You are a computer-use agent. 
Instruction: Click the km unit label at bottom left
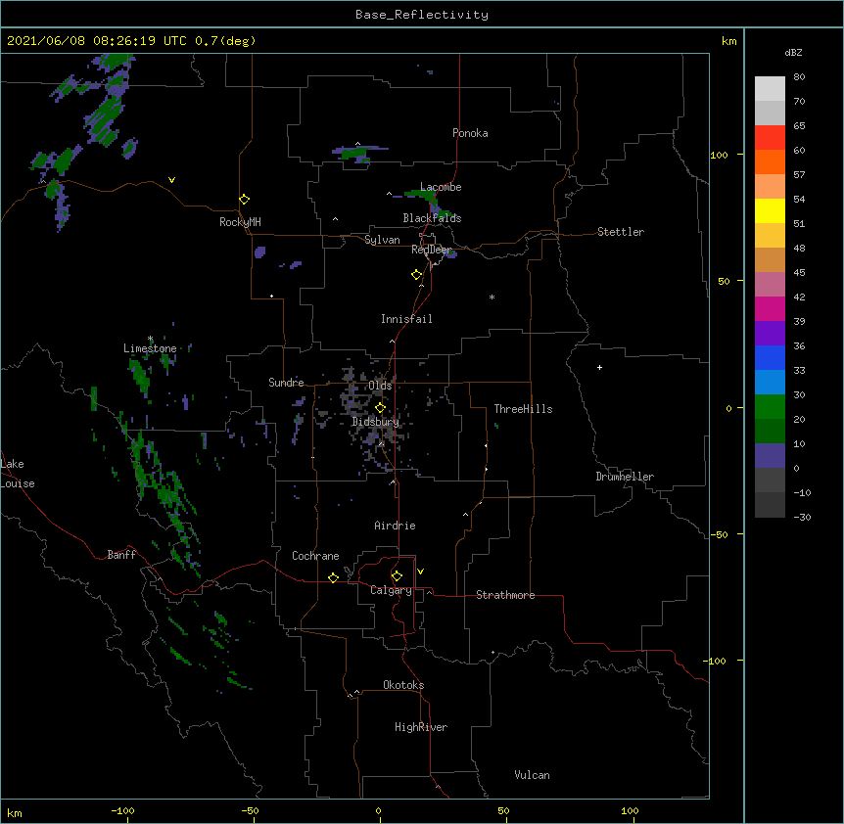15,812
